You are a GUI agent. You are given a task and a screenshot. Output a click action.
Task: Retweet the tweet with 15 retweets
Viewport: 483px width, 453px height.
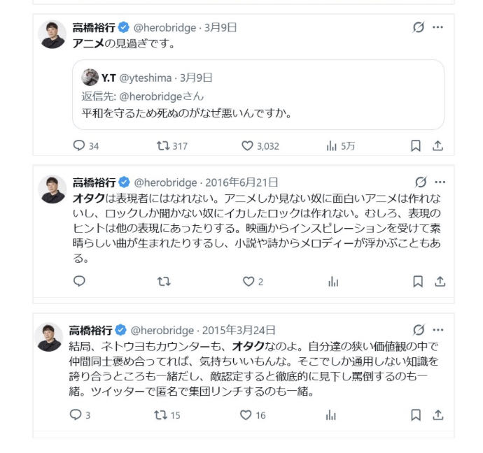tap(162, 415)
